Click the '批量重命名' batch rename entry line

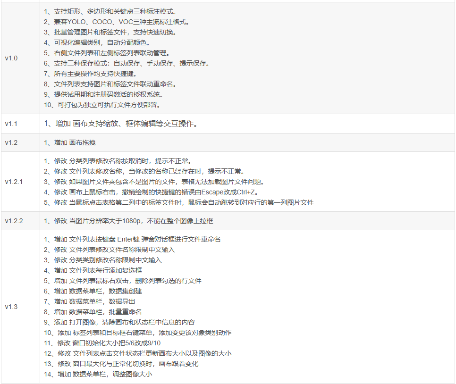click(93, 312)
